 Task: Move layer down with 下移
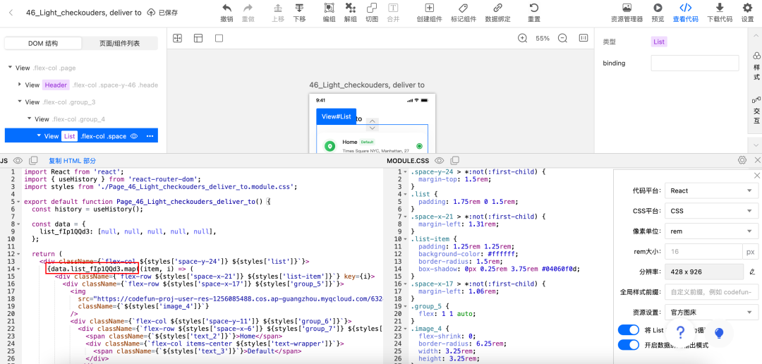[299, 8]
